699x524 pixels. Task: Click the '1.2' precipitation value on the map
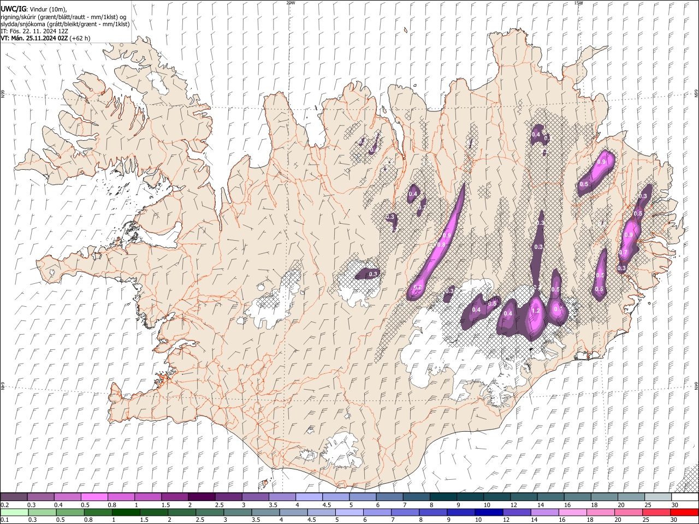[536, 311]
